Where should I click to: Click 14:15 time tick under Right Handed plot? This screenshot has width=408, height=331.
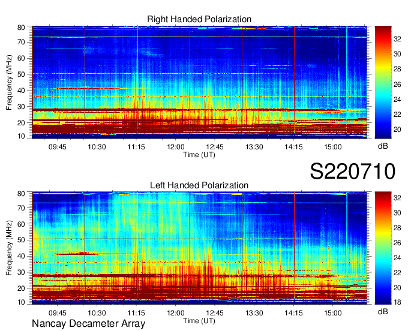tap(294, 147)
